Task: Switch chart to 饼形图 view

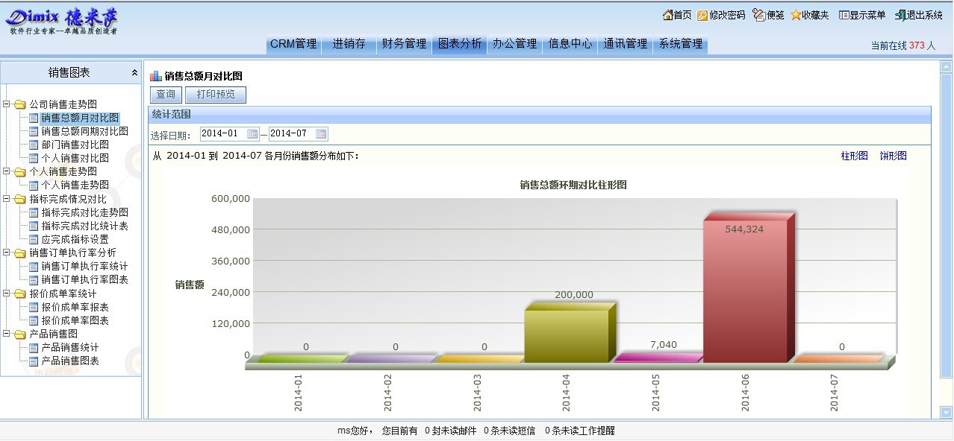Action: (x=892, y=156)
